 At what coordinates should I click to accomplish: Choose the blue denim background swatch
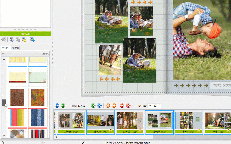[38, 118]
